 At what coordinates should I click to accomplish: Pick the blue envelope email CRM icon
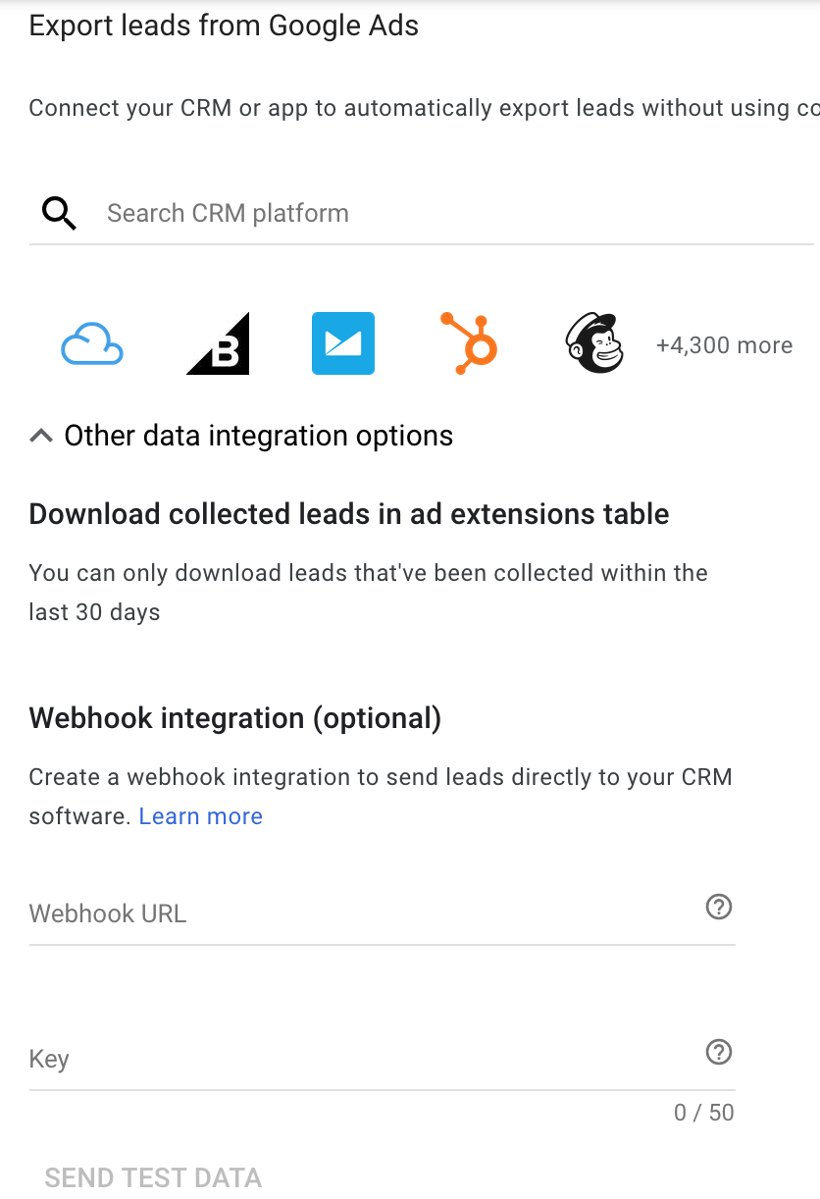[x=343, y=343]
